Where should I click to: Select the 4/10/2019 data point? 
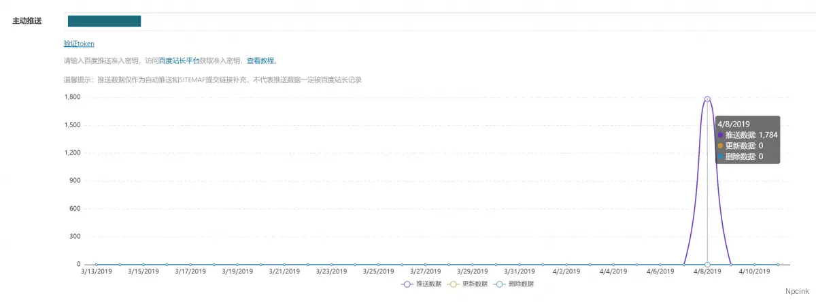[x=754, y=265]
